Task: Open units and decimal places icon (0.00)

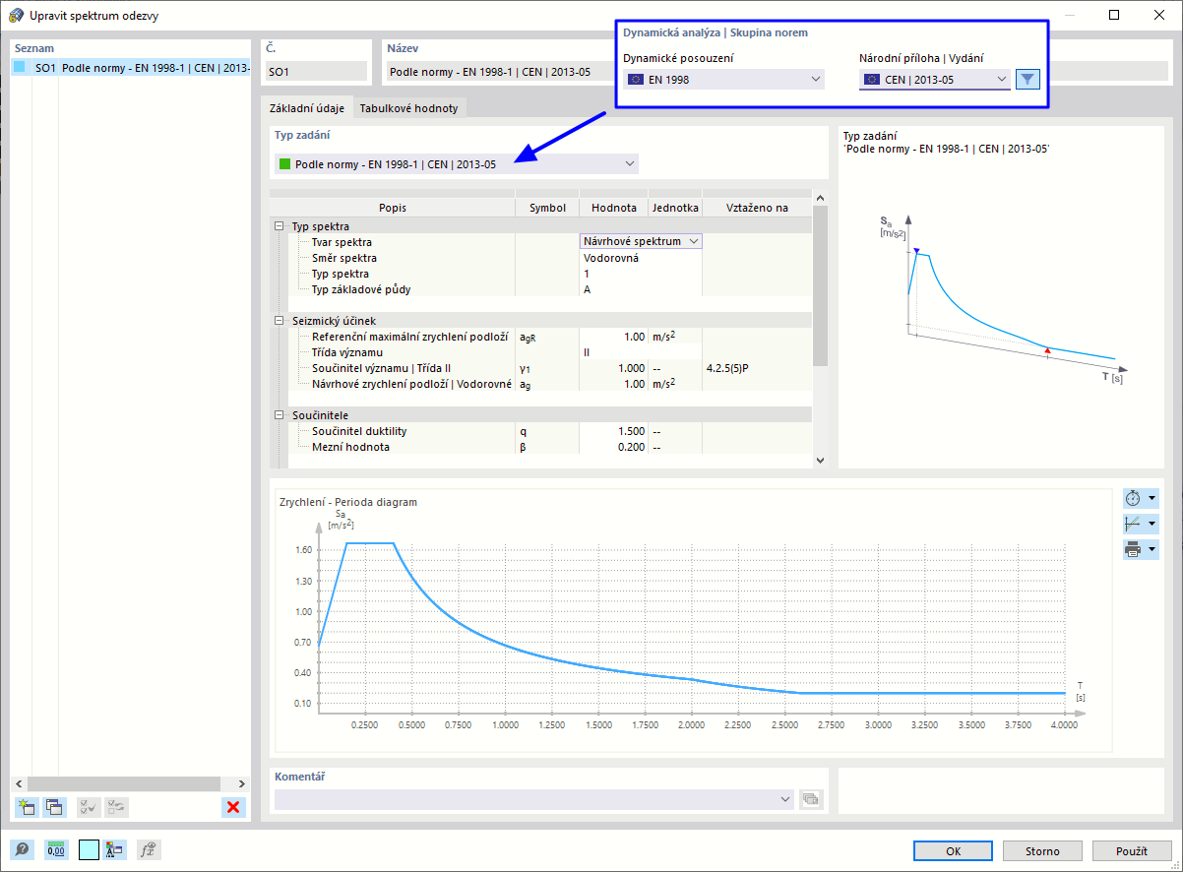Action: pyautogui.click(x=56, y=850)
